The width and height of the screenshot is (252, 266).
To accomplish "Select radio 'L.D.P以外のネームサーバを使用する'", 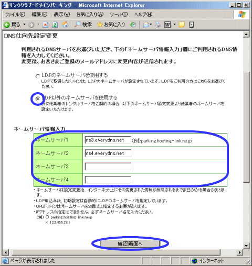I will 38,99.
